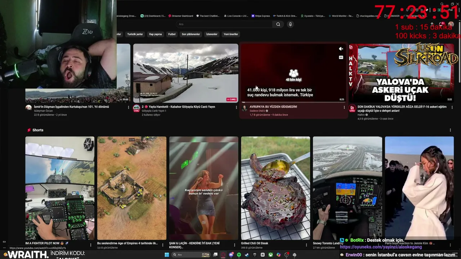The height and width of the screenshot is (259, 461).
Task: Open Opera GX from the taskbar
Action: (223, 255)
